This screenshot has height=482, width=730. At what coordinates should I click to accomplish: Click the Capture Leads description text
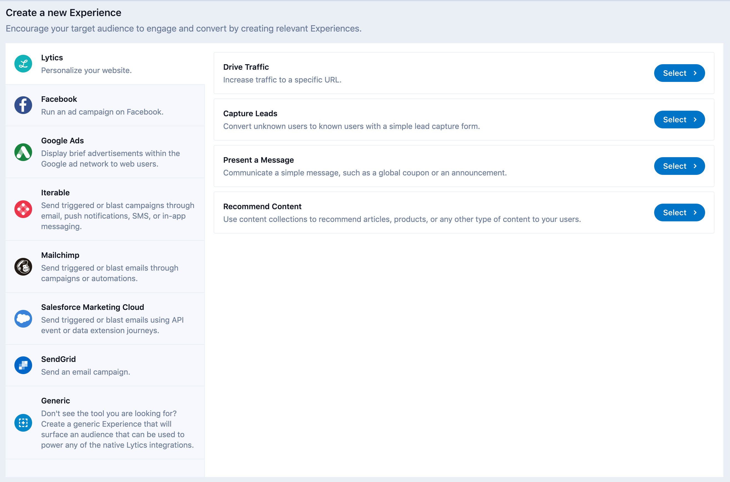pos(351,126)
